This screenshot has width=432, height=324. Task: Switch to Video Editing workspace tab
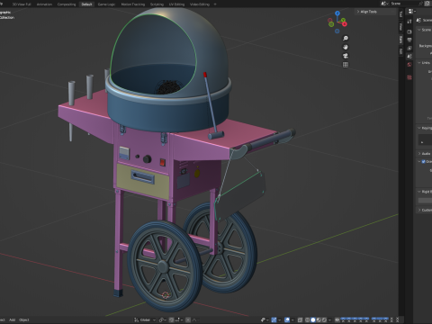pos(200,4)
